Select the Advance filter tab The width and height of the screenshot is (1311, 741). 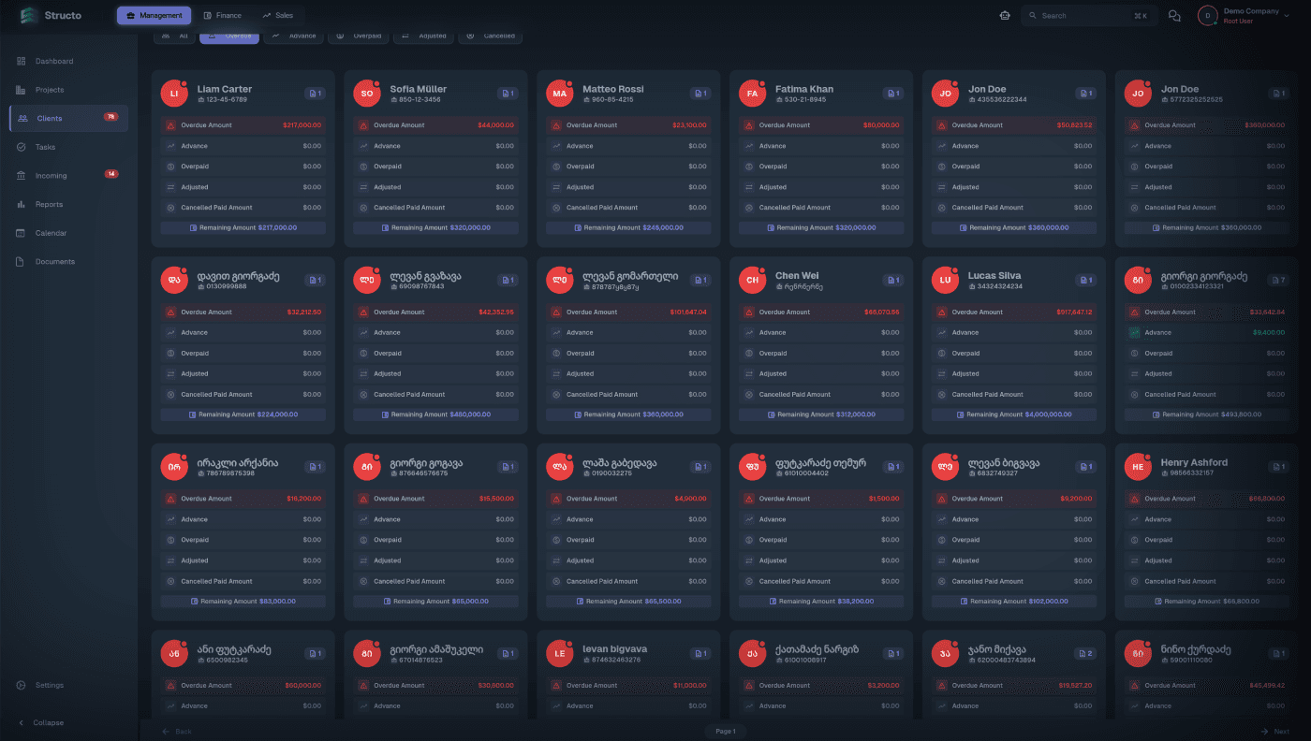coord(294,36)
